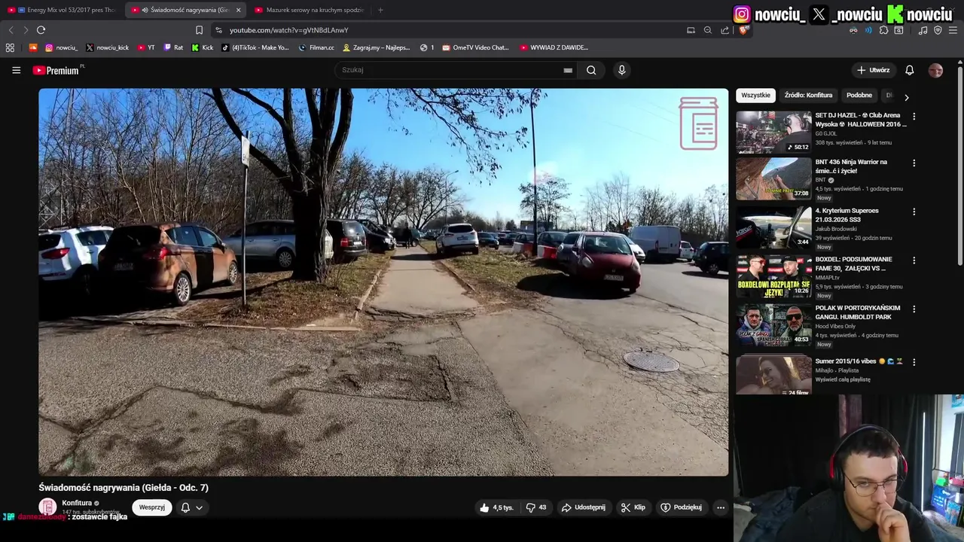Click the screen cast icon in address bar
This screenshot has height=542, width=964.
point(691,30)
